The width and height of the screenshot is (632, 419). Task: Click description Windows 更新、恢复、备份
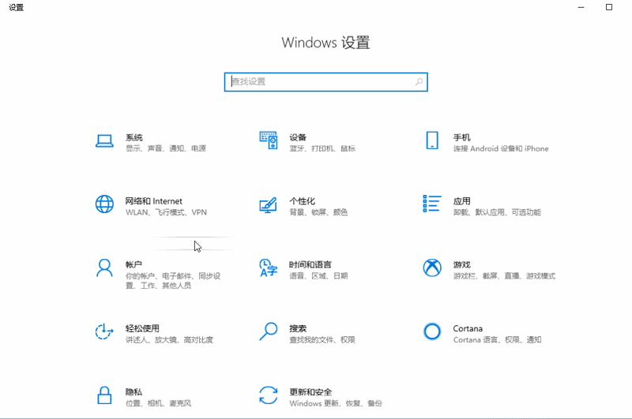[x=336, y=403]
